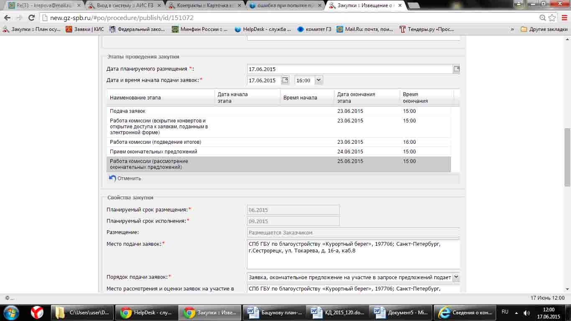Select Работа комиссии (подведение итогов) row
Viewport: 571px width, 321px height.
(279, 142)
